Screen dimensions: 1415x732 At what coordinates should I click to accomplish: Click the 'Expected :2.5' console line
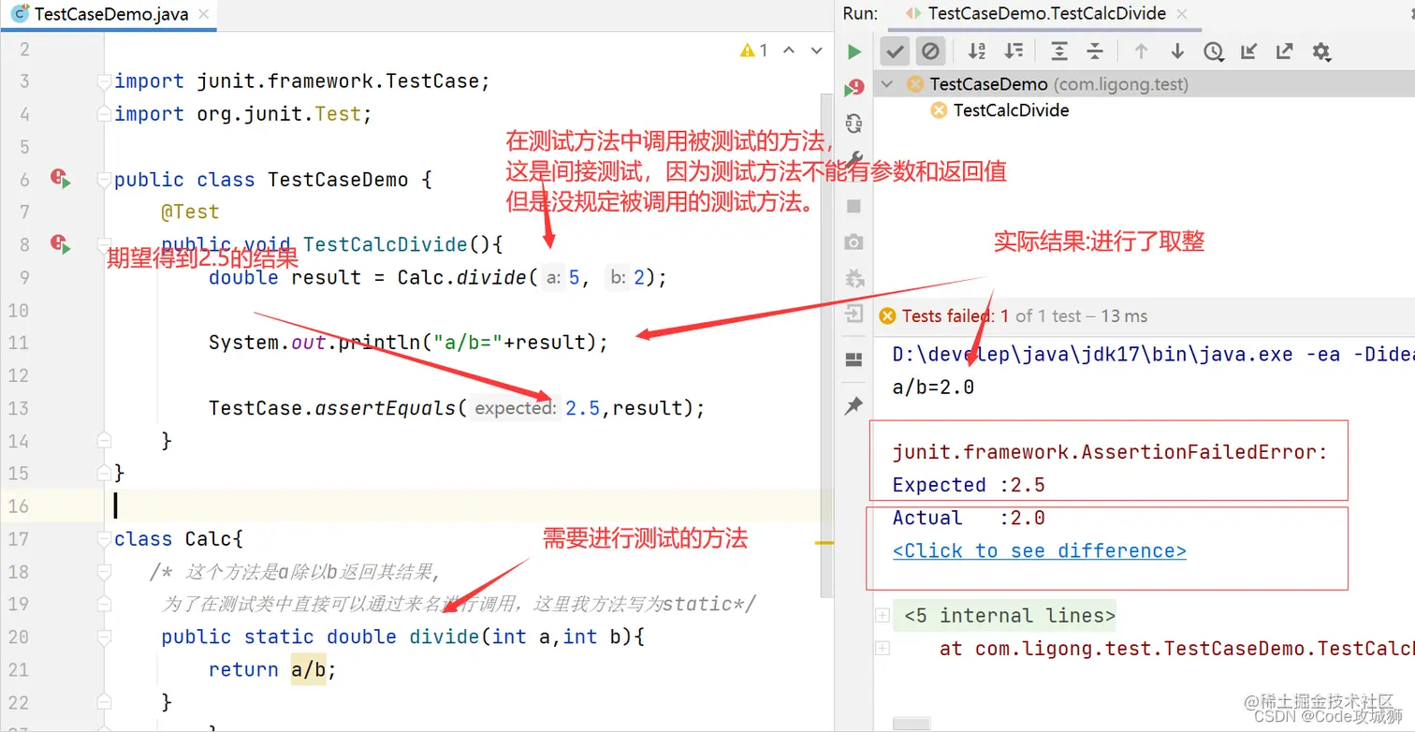(969, 485)
